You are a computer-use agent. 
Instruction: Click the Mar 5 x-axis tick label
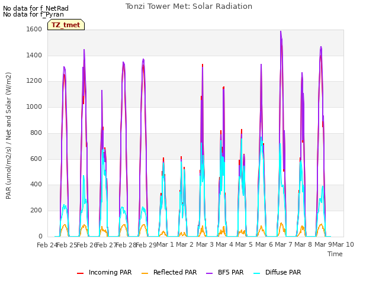click(244, 244)
